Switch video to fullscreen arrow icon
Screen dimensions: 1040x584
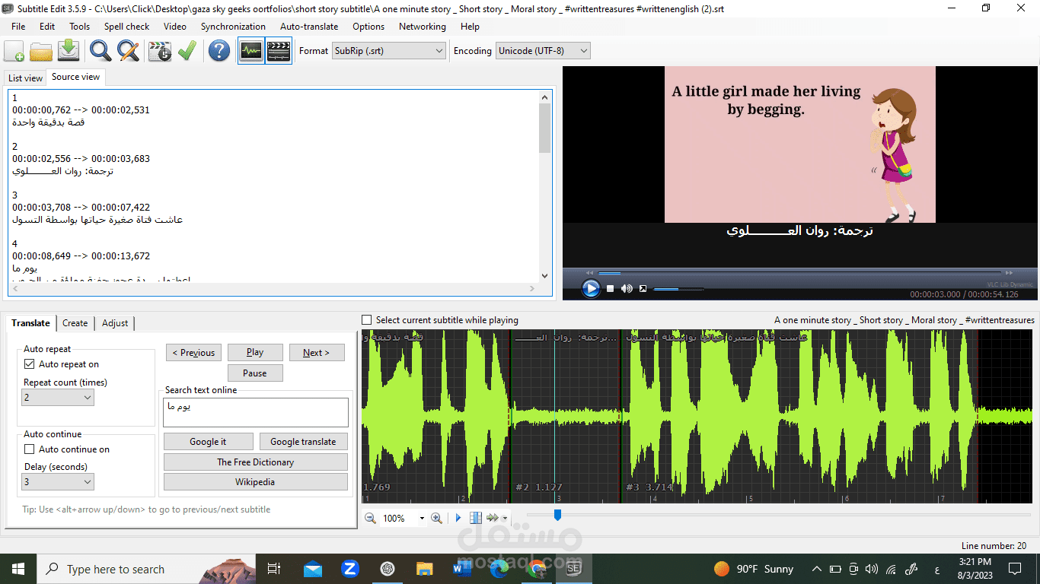pos(643,288)
